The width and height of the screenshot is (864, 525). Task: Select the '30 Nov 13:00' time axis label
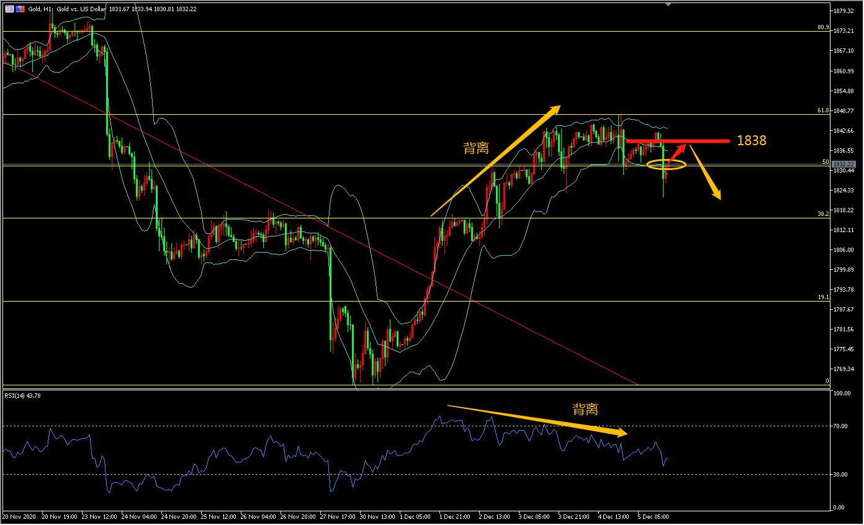pyautogui.click(x=377, y=516)
